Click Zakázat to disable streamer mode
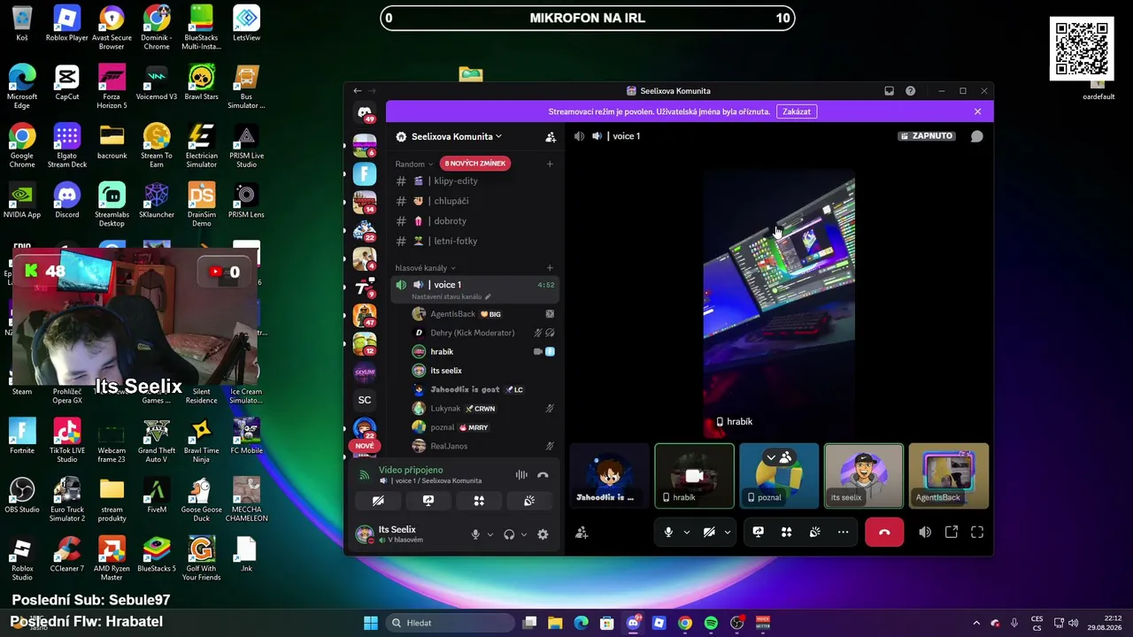Image resolution: width=1133 pixels, height=637 pixels. [797, 111]
